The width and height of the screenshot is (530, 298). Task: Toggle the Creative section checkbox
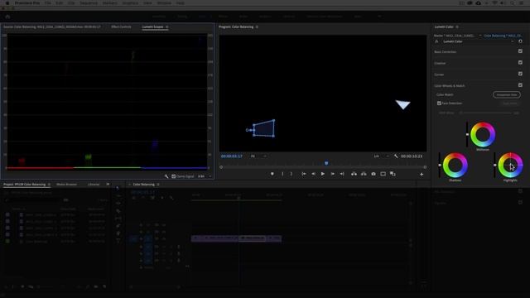[x=520, y=63]
